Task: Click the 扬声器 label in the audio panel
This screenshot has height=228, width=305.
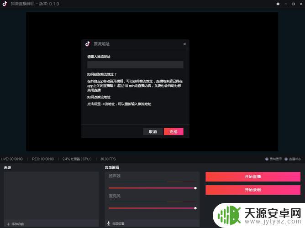Action: click(x=115, y=176)
